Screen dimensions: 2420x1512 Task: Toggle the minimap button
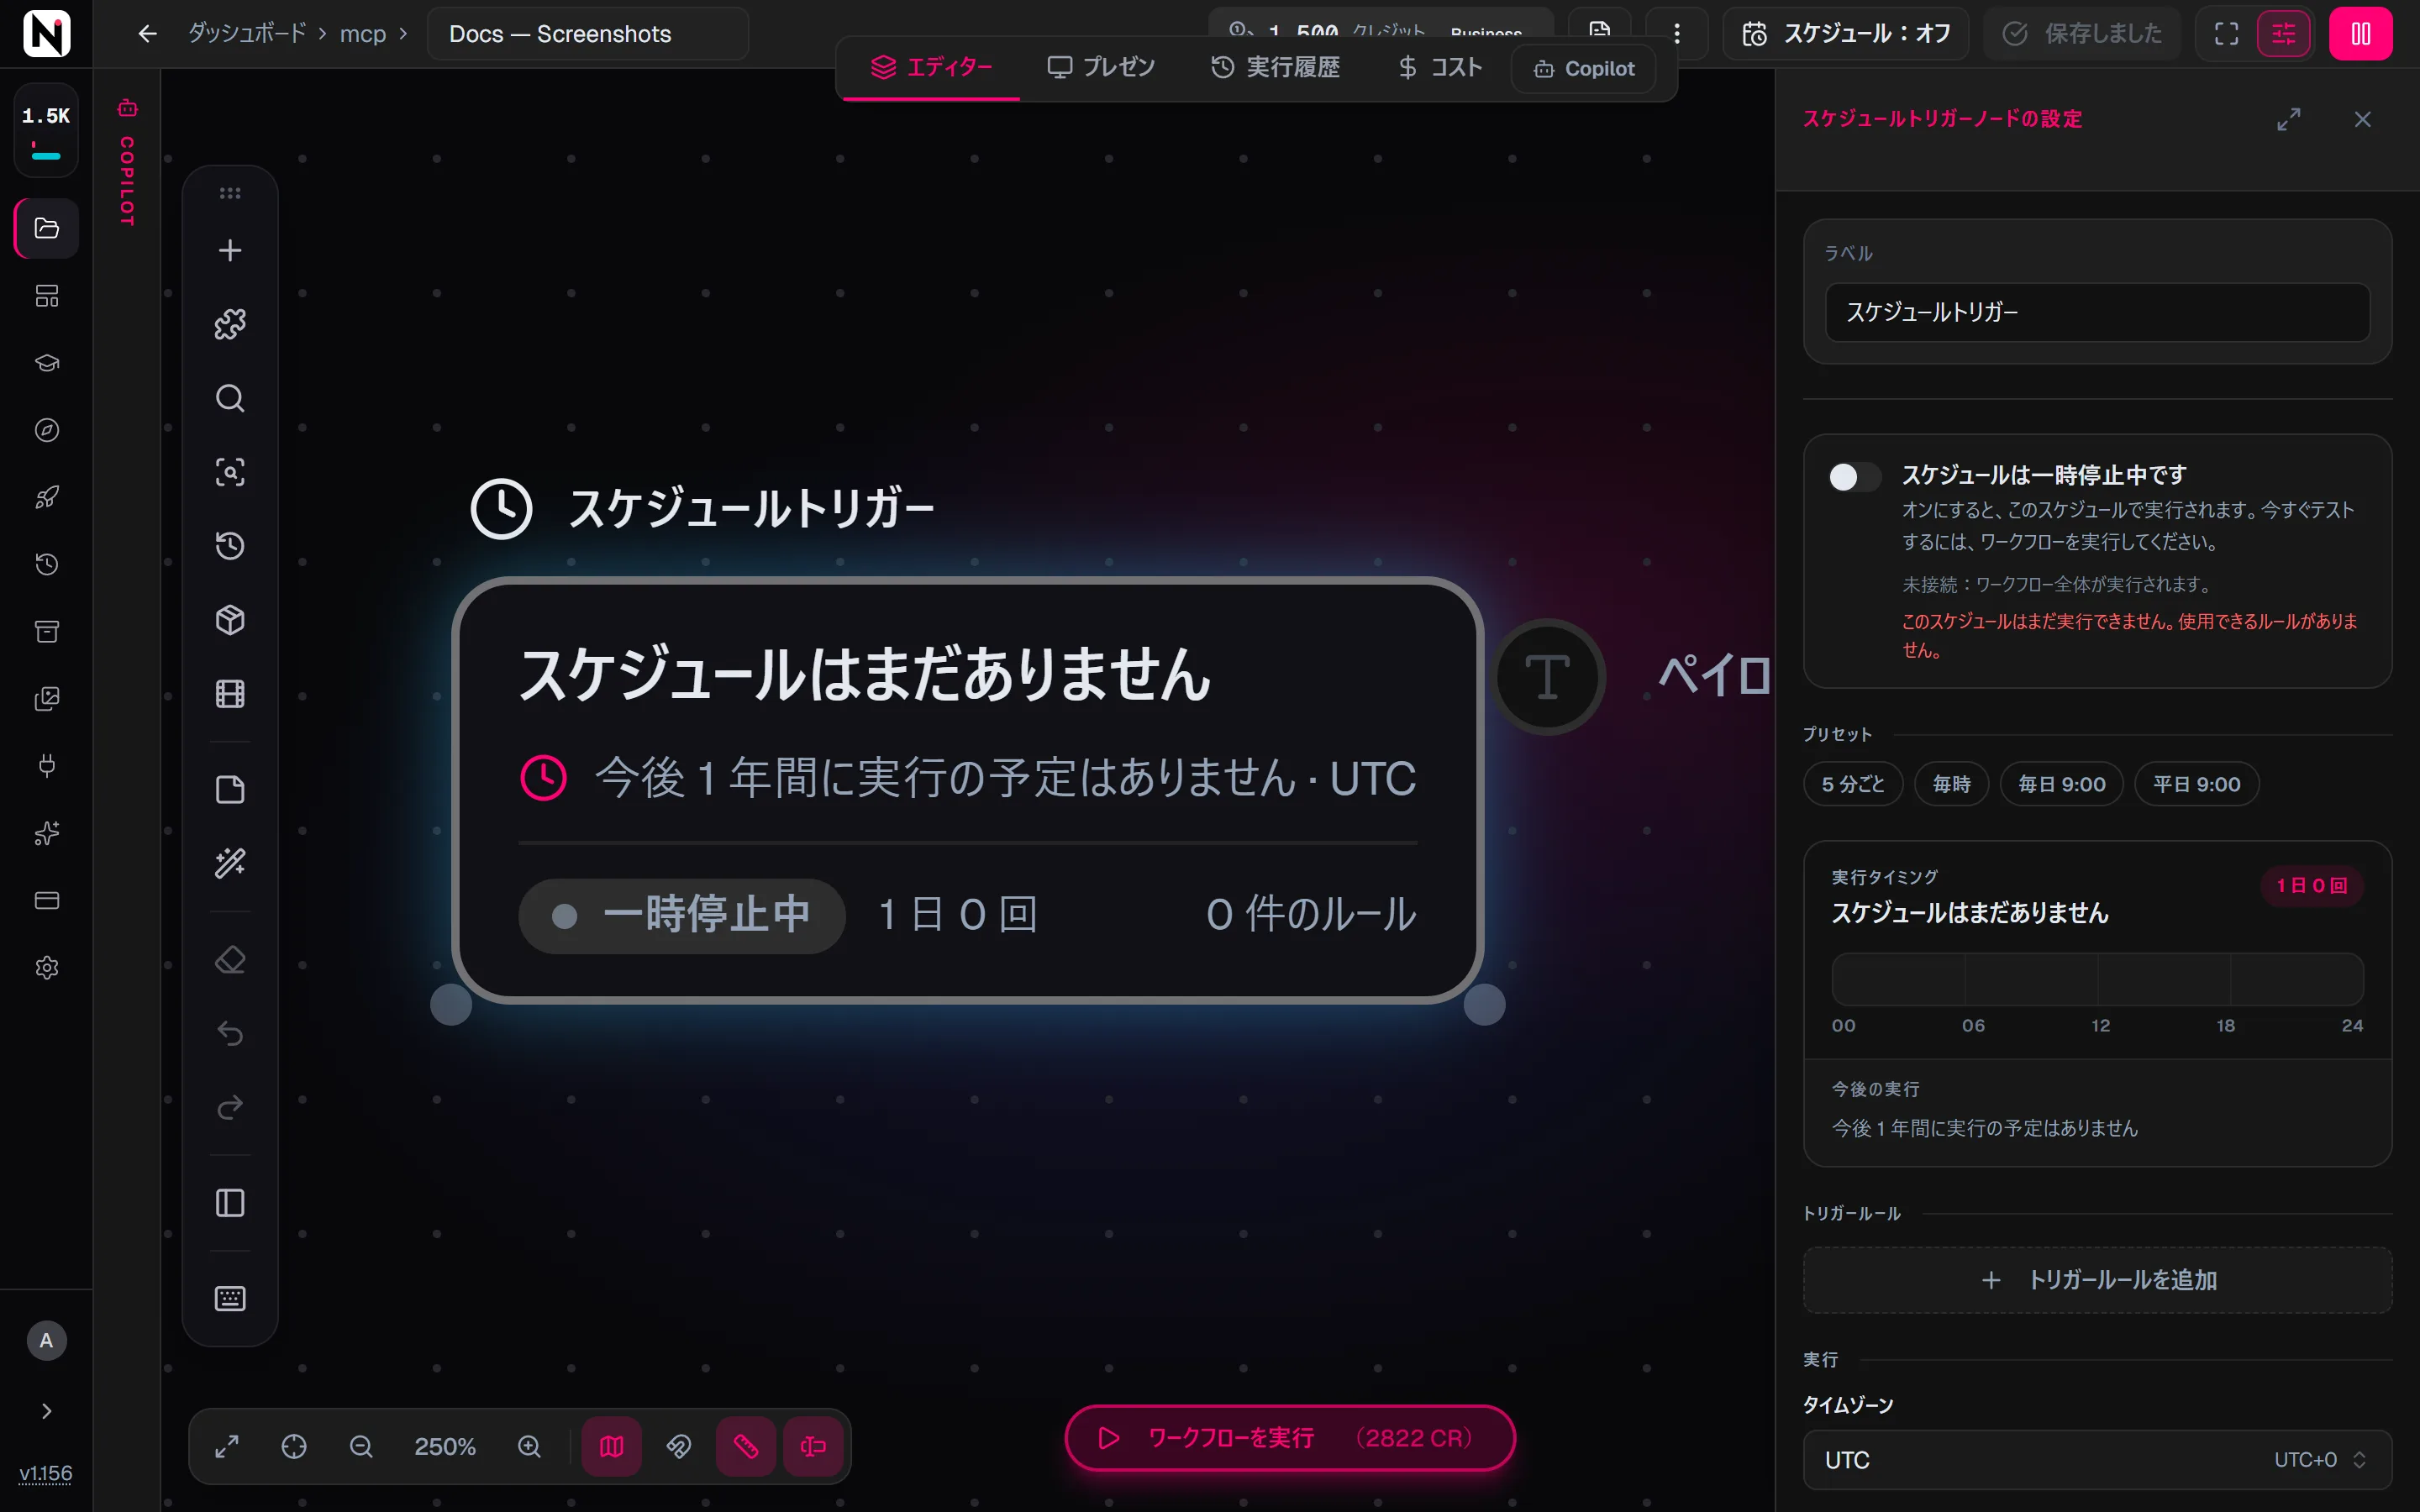tap(612, 1446)
